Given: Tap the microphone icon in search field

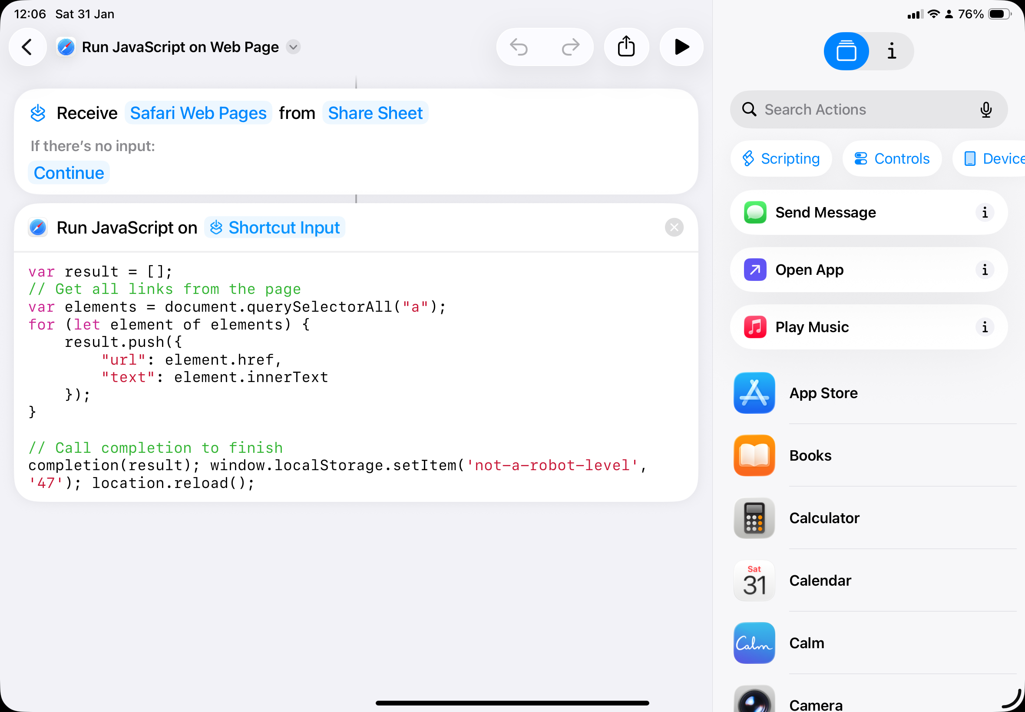Looking at the screenshot, I should [x=986, y=110].
